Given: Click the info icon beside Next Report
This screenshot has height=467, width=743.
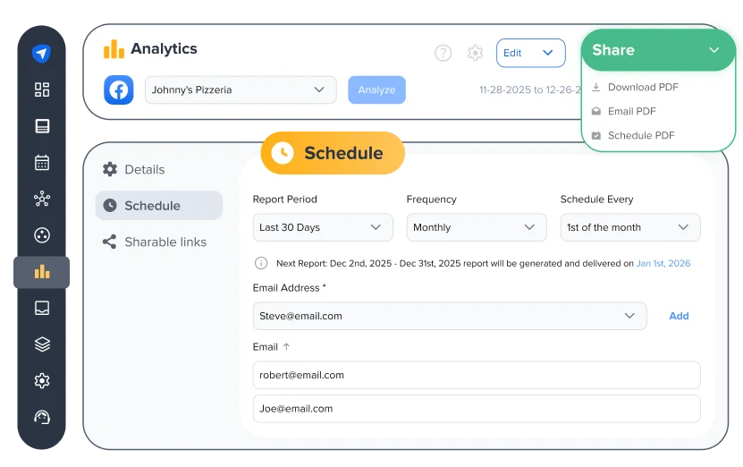Looking at the screenshot, I should pyautogui.click(x=261, y=264).
